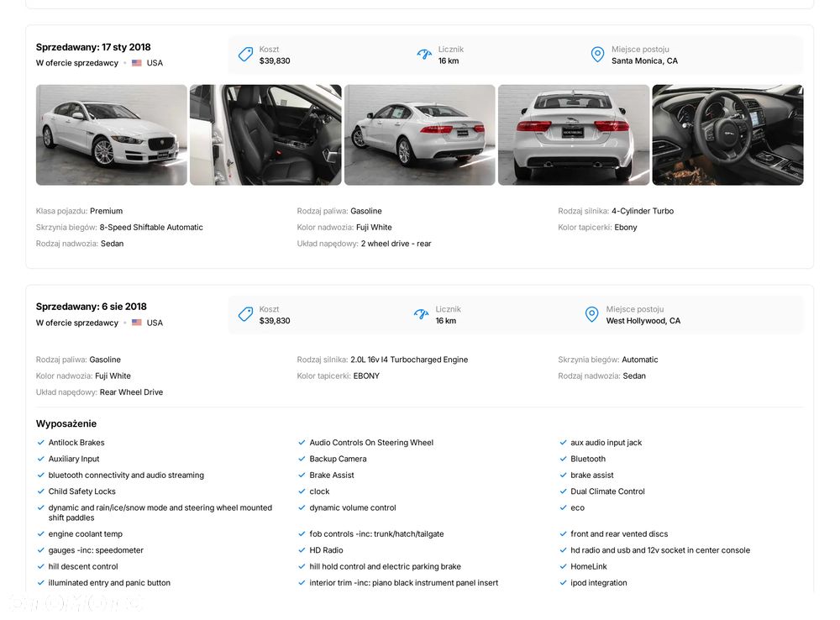Open the black leather seats interior photo
Image resolution: width=840 pixels, height=620 pixels.
coord(265,134)
